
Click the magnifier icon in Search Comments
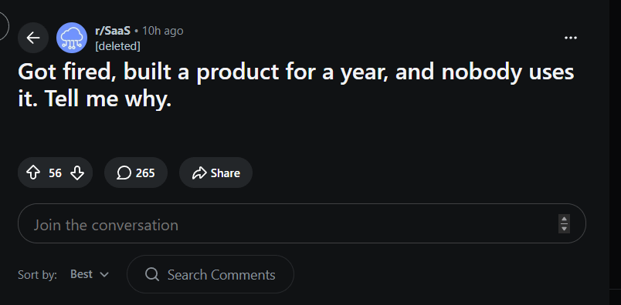point(152,274)
